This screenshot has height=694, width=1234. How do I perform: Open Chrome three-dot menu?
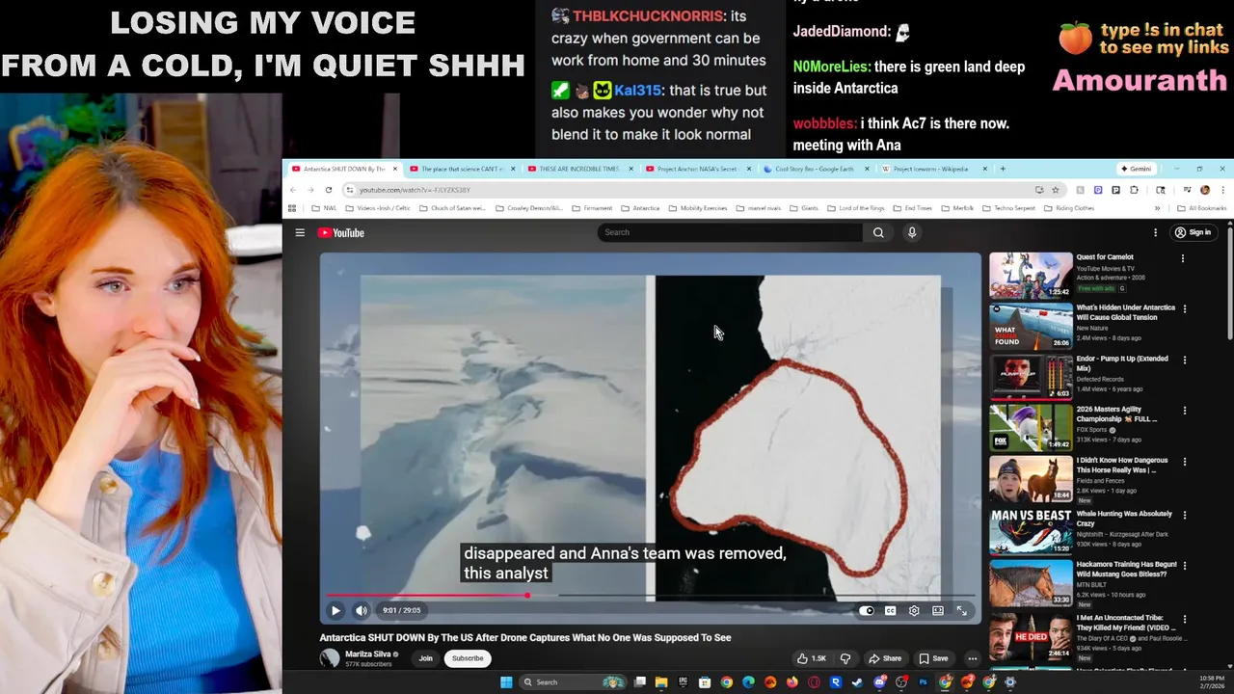pos(1222,190)
